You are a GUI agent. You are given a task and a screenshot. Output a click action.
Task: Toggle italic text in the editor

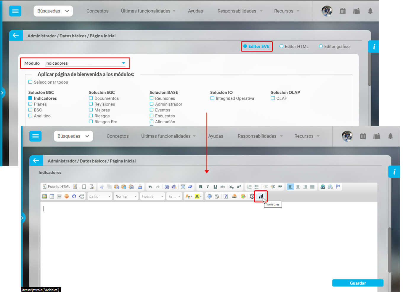[x=208, y=187]
